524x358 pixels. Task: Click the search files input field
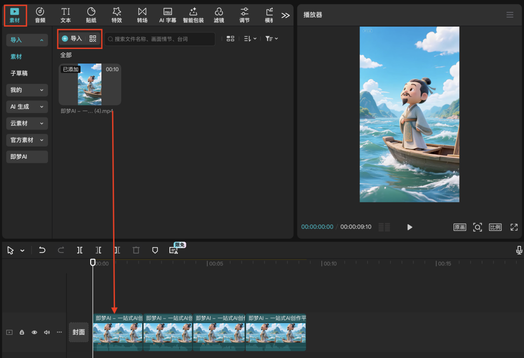[160, 39]
